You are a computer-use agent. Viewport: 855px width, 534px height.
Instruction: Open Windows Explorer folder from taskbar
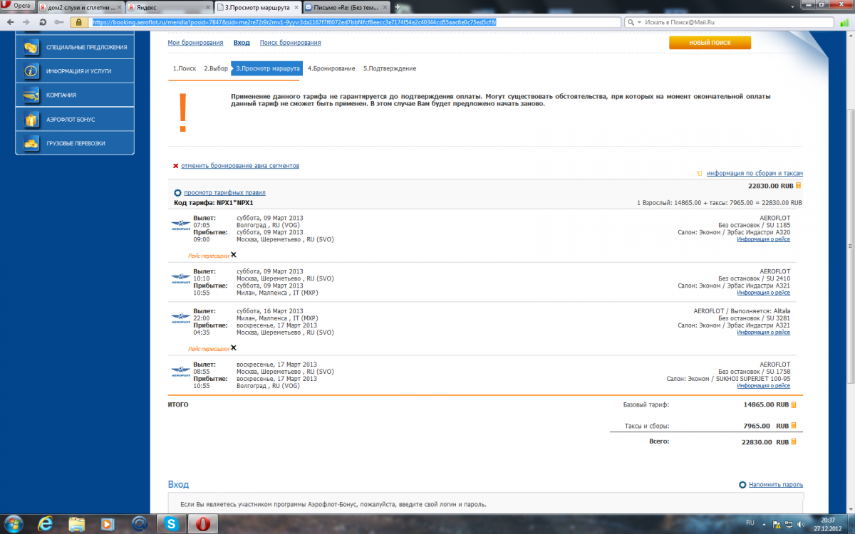77,523
